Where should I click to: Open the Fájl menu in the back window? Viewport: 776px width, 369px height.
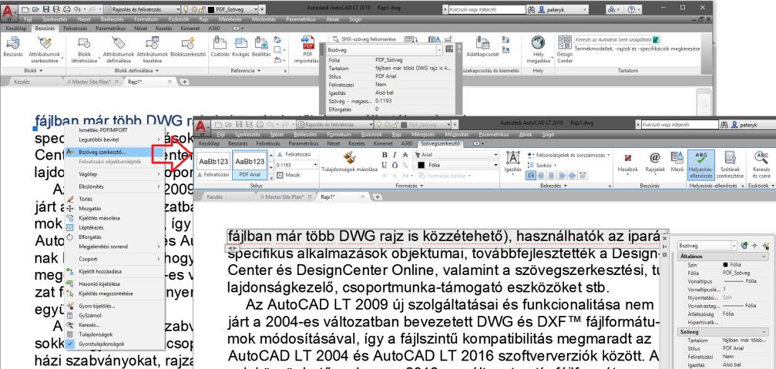(29, 19)
